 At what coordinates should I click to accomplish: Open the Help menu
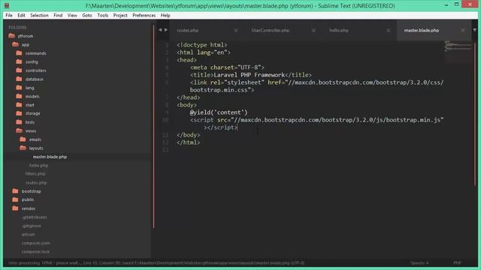(165, 15)
